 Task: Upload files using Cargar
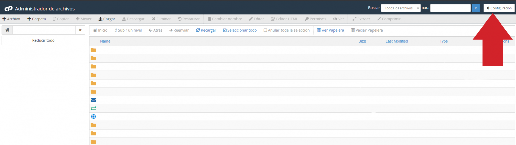107,19
